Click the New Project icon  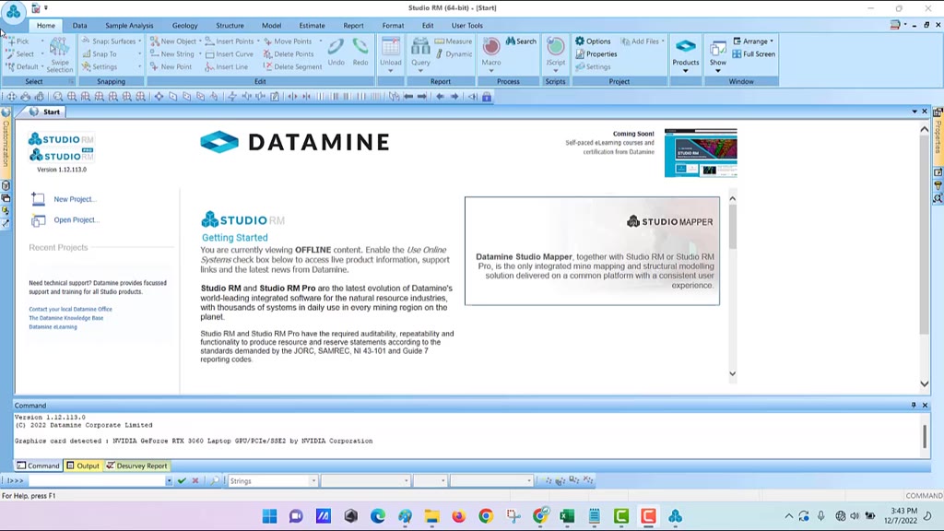click(38, 199)
